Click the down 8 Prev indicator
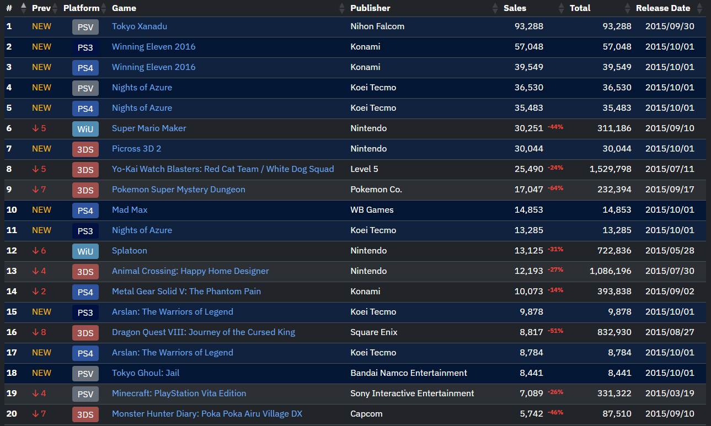Image resolution: width=711 pixels, height=426 pixels. 39,332
